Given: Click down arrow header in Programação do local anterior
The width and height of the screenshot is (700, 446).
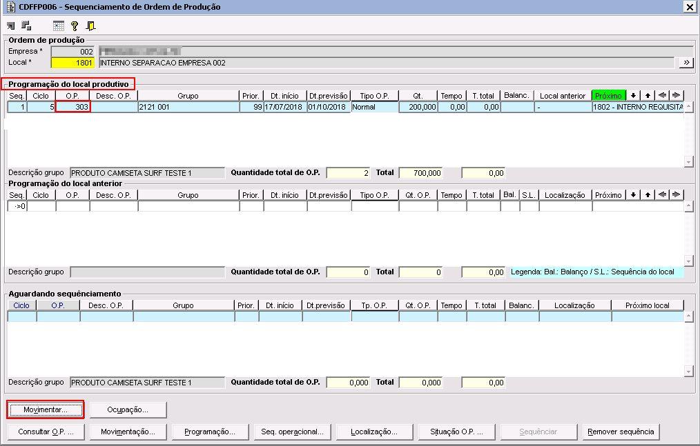Looking at the screenshot, I should click(633, 195).
